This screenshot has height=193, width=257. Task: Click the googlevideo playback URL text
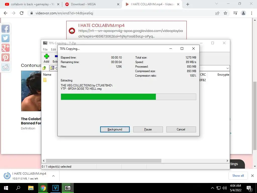[x=131, y=33]
